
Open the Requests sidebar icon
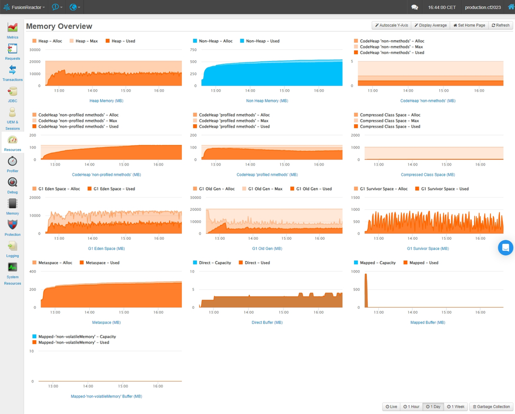pyautogui.click(x=12, y=48)
